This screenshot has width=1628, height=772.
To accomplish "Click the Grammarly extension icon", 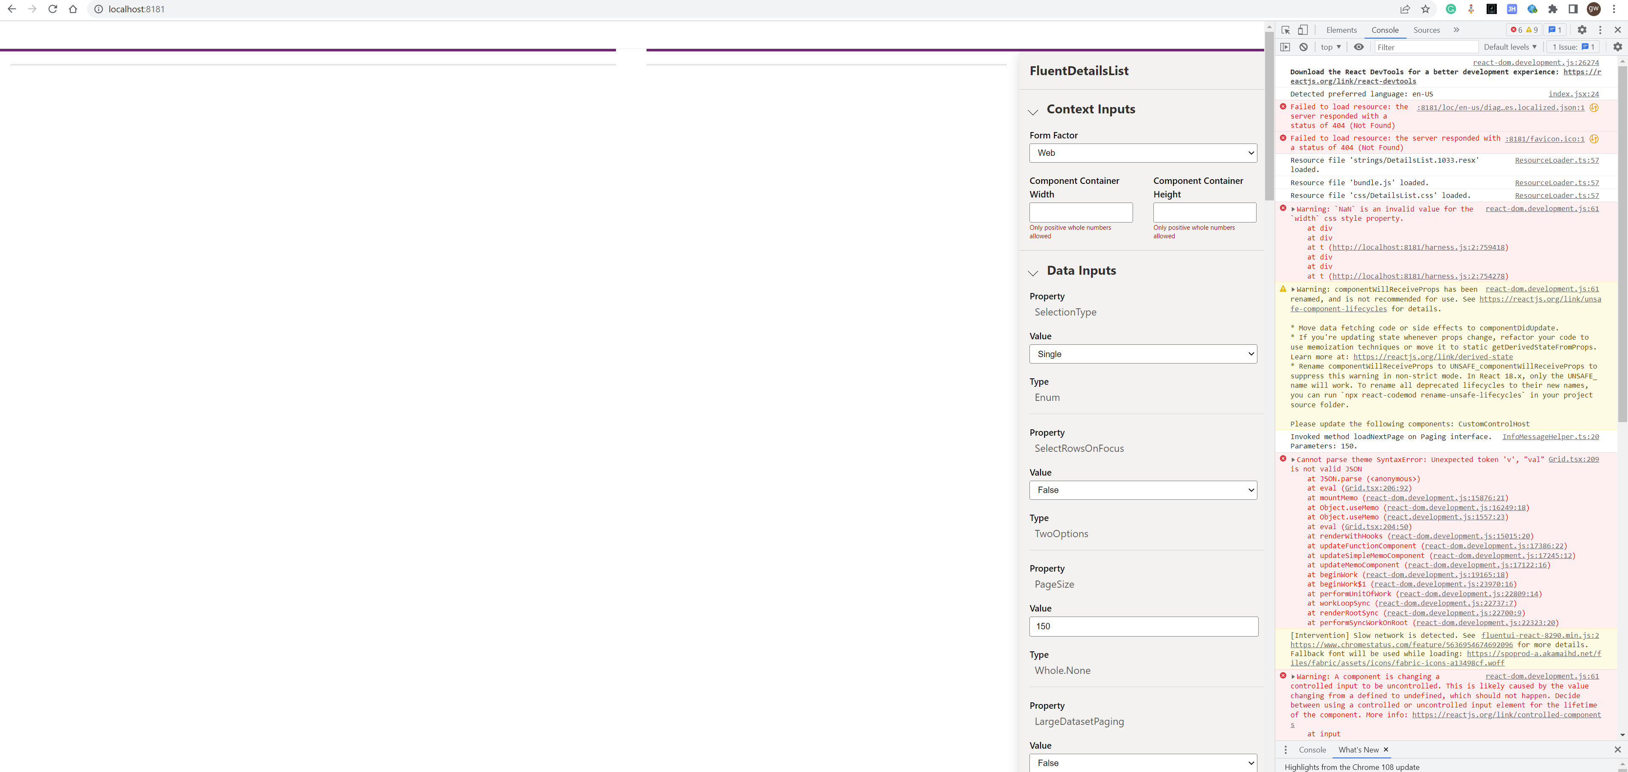I will pyautogui.click(x=1451, y=9).
